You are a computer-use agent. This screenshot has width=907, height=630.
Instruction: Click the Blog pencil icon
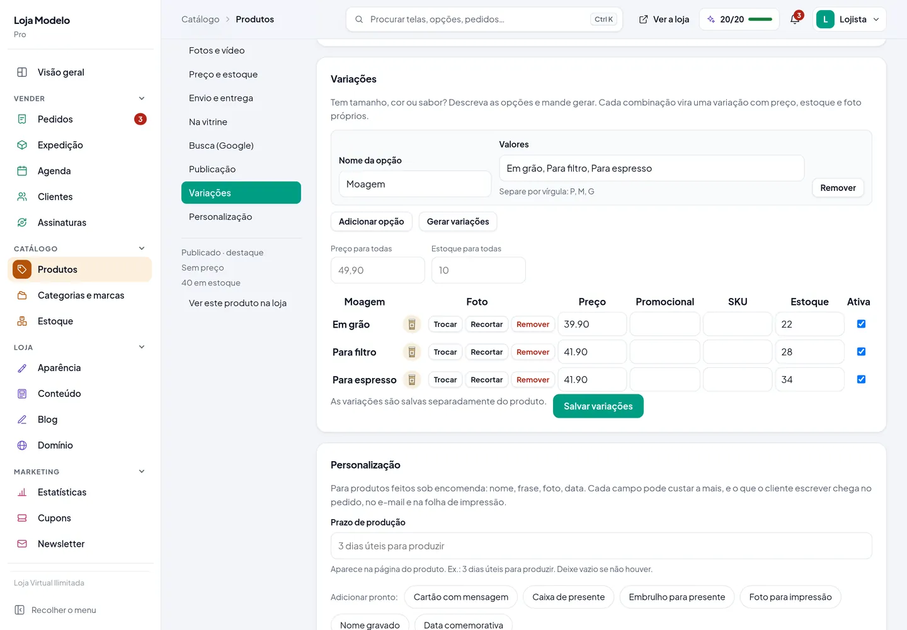tap(22, 420)
